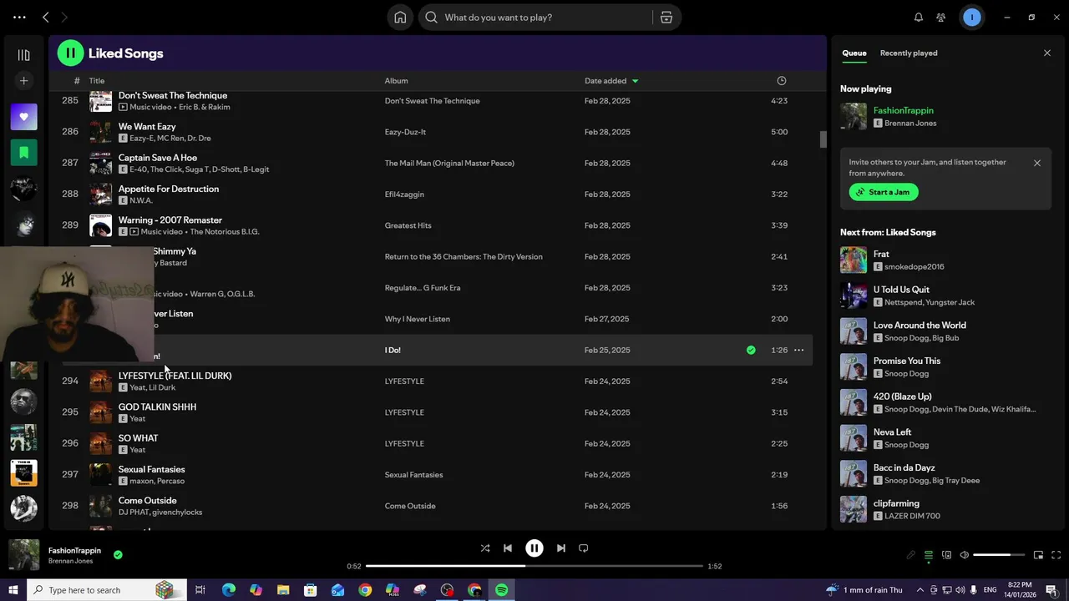This screenshot has width=1069, height=601.
Task: Pause Liked Songs with the green header button
Action: [70, 53]
